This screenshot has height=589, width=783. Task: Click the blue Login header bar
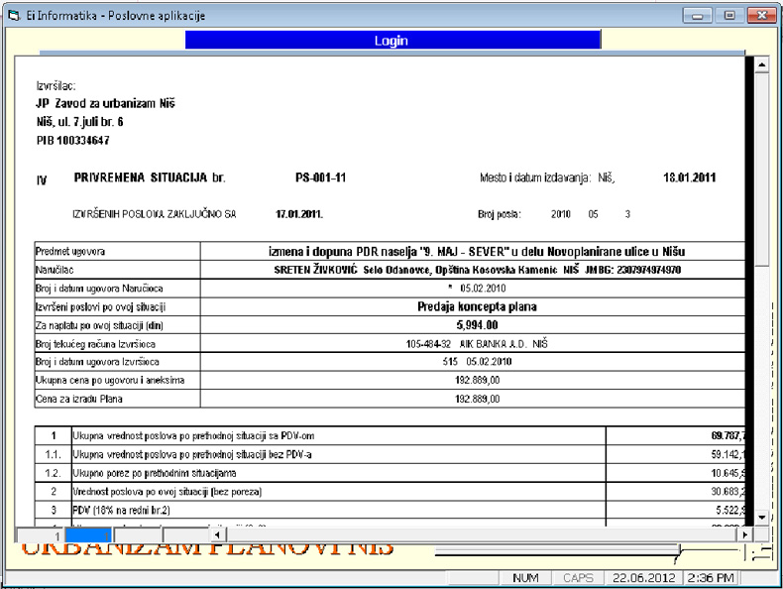[391, 41]
